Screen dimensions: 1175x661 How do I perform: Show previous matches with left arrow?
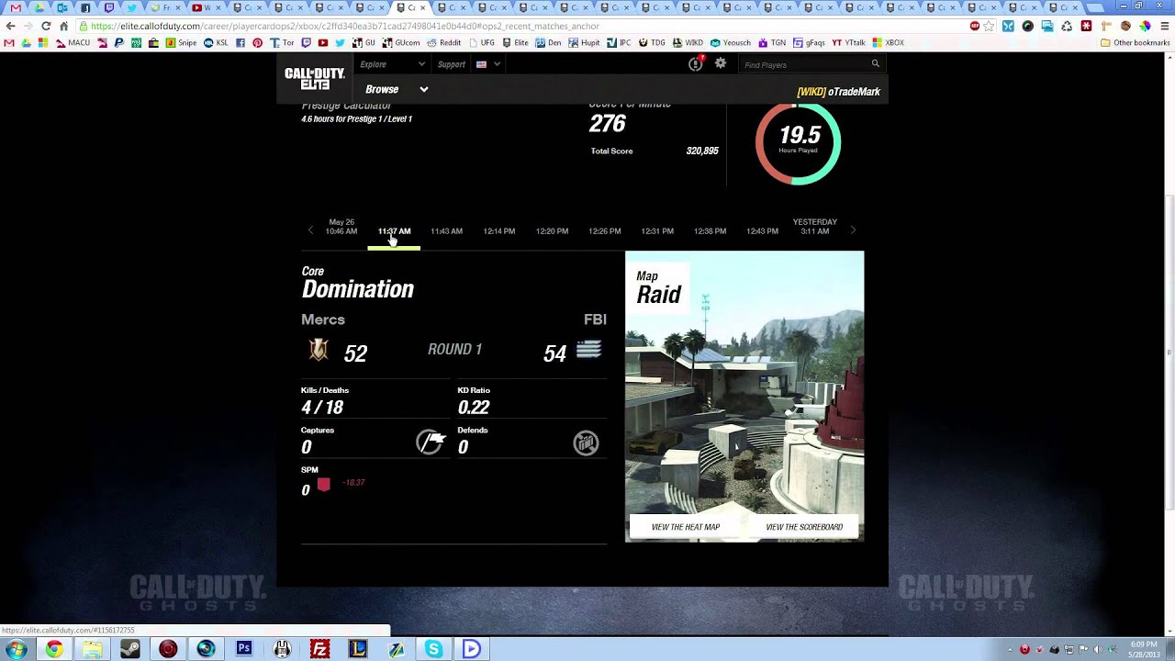(310, 230)
